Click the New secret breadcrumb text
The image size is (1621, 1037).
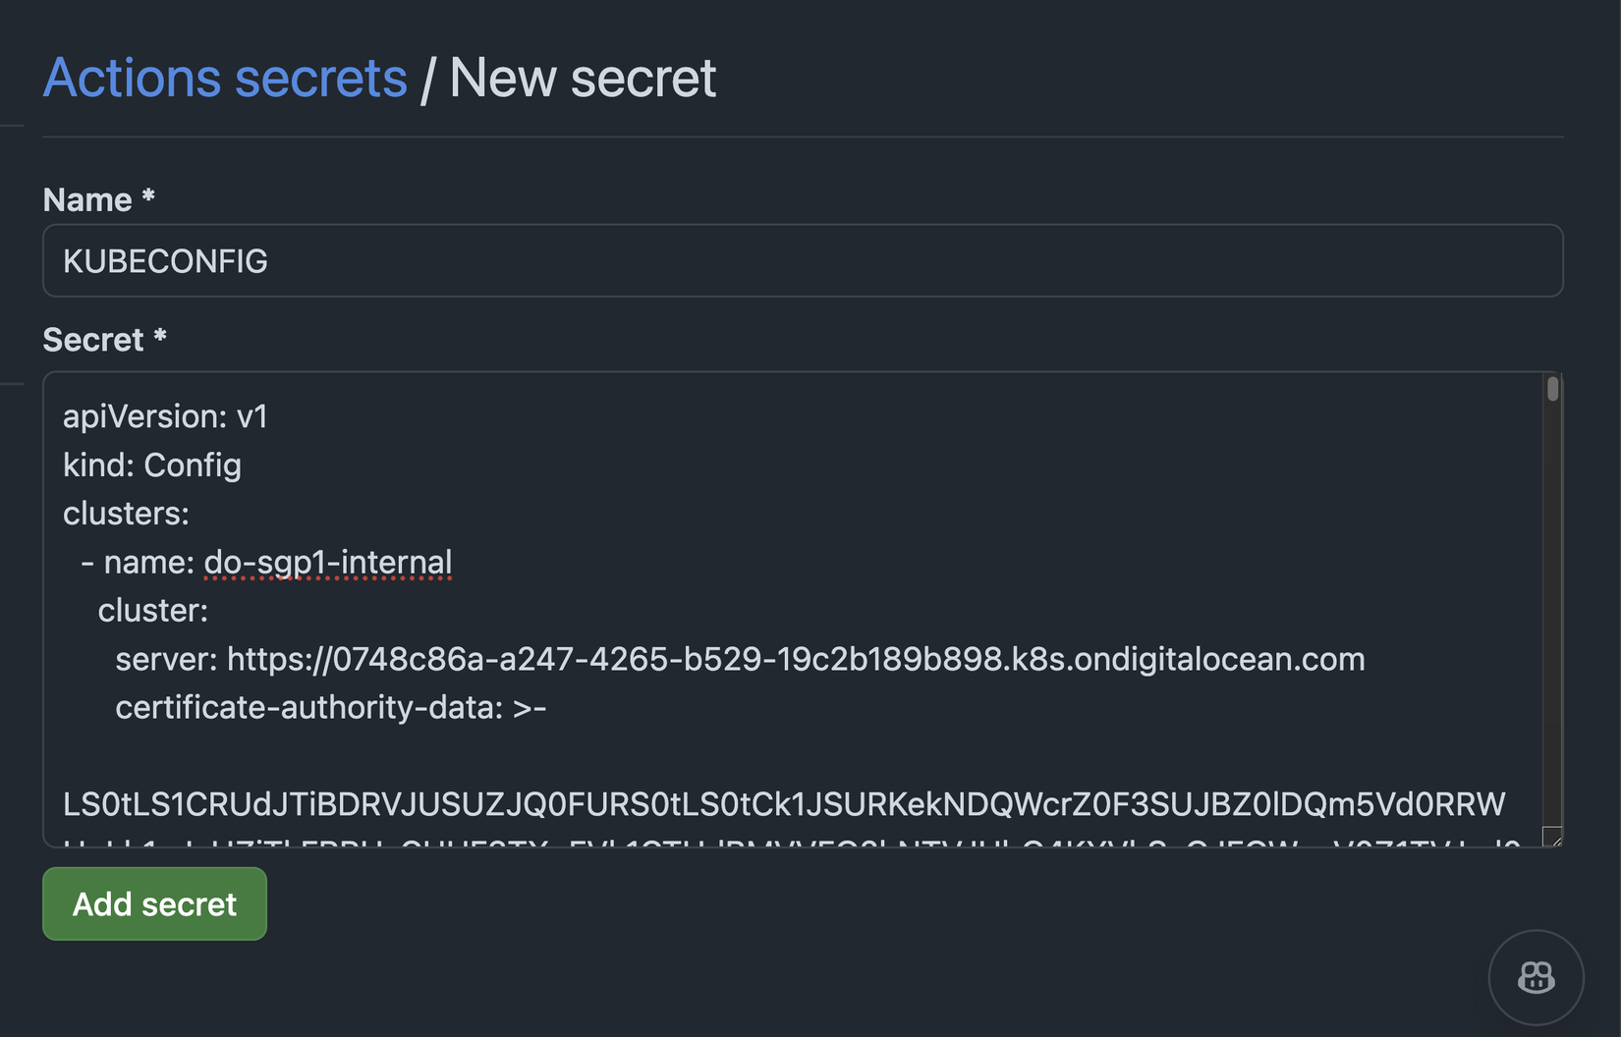click(583, 78)
